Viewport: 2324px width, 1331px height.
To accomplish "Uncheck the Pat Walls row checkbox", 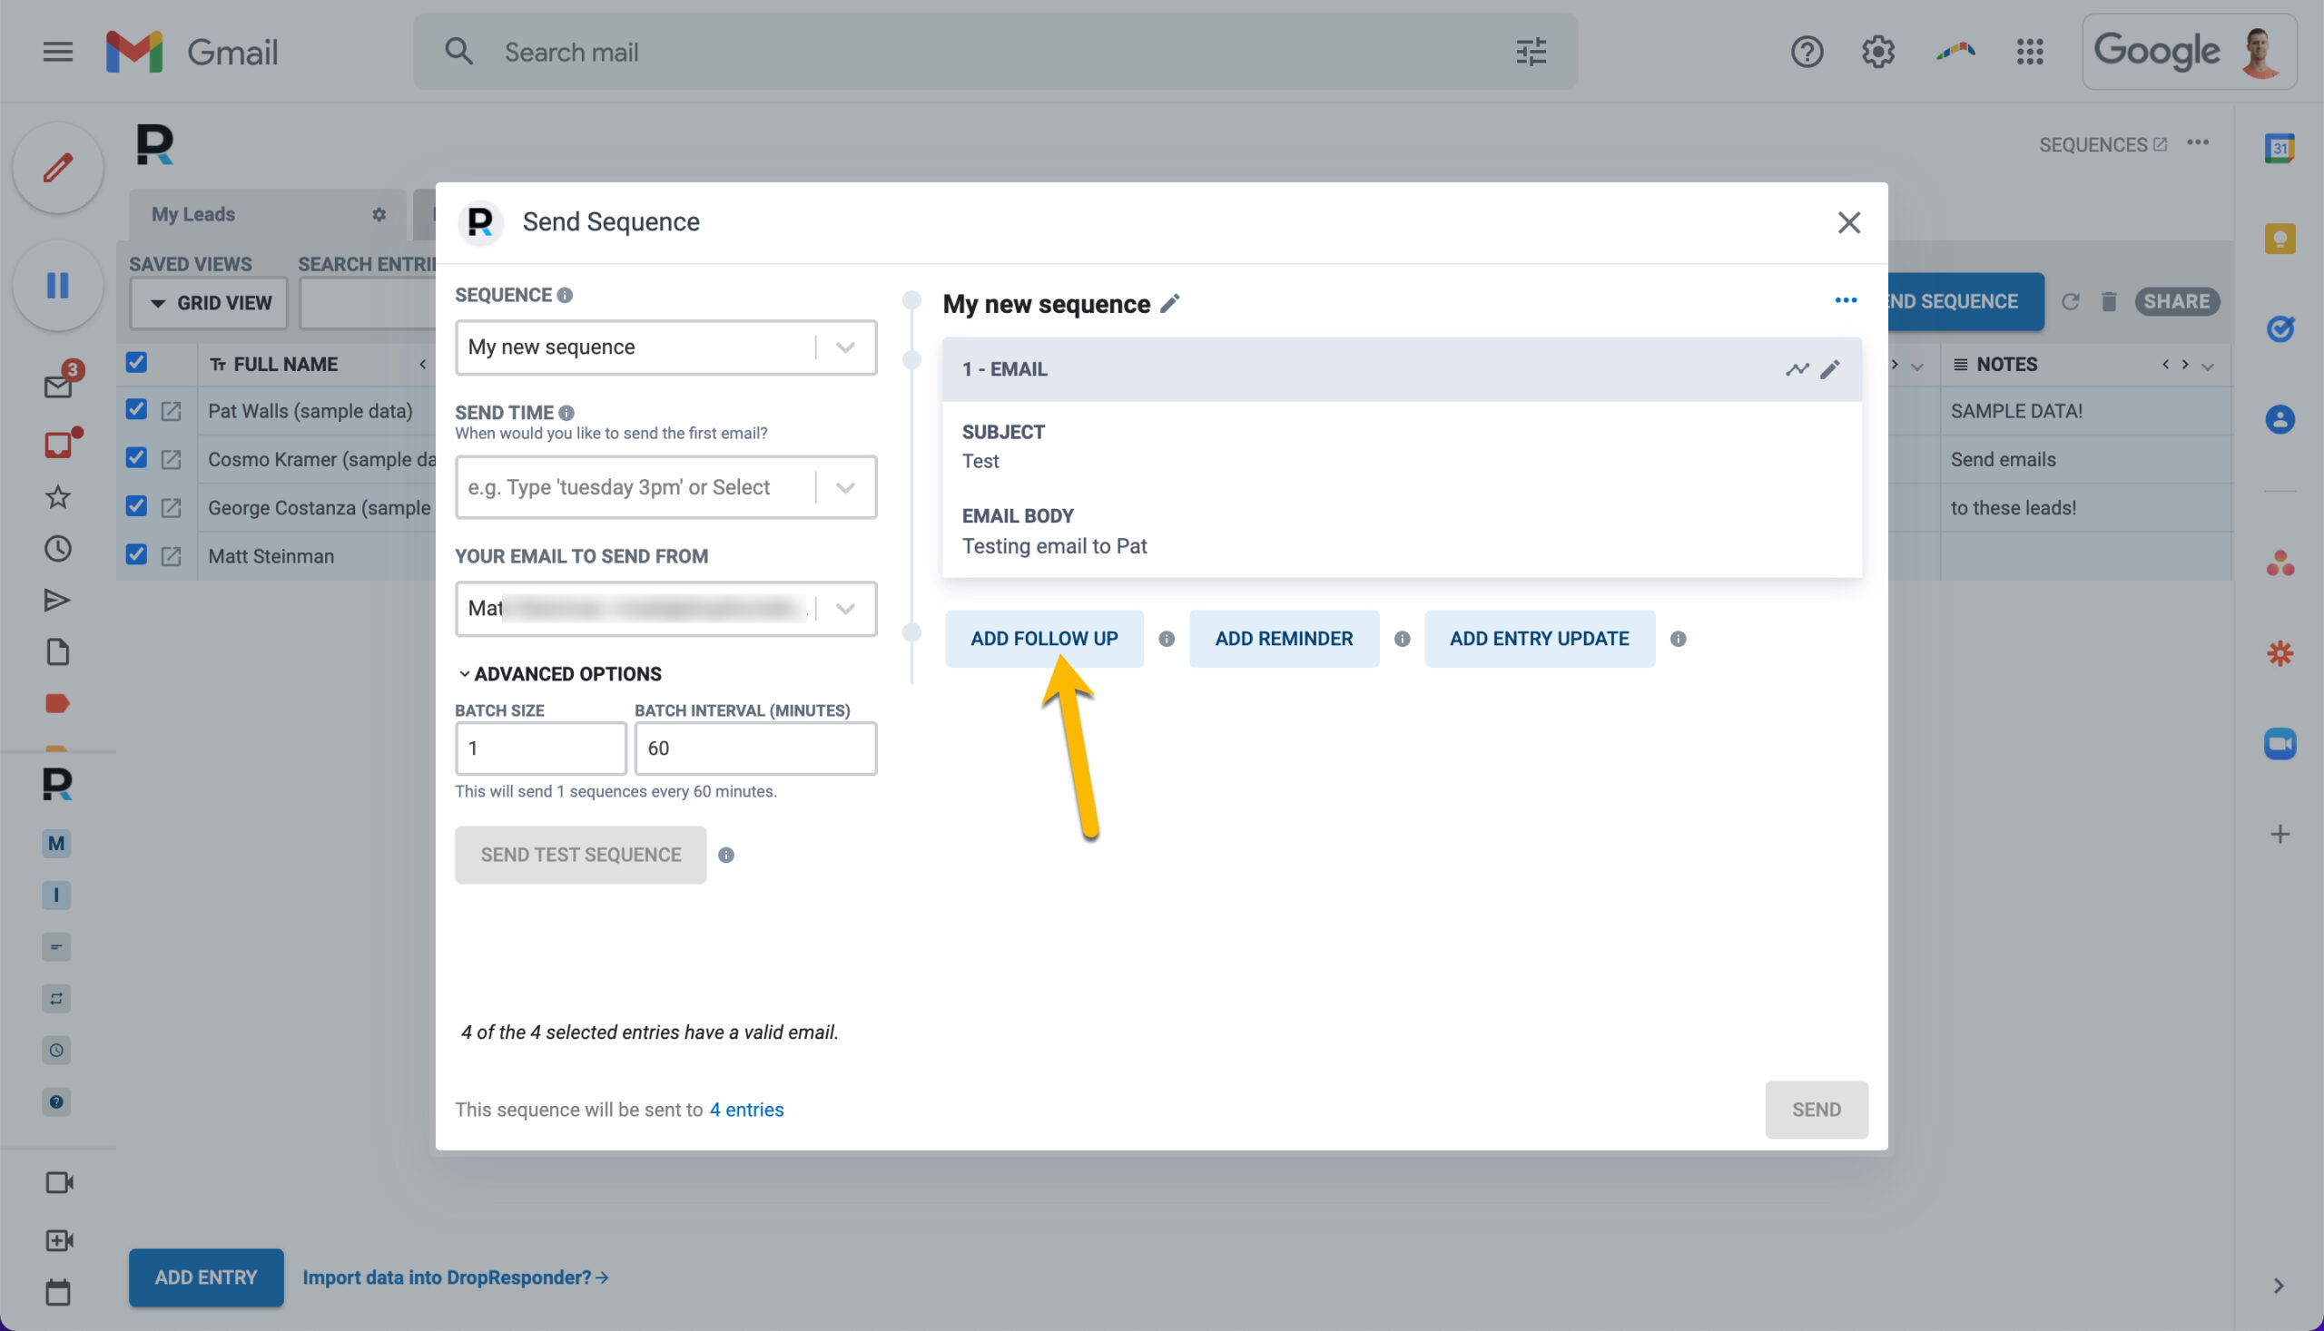I will (136, 409).
